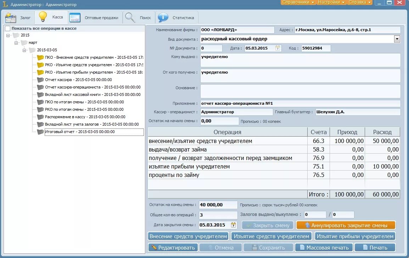Collapse the 2015-03-05 tree node
The width and height of the screenshot is (409, 258).
pyautogui.click(x=24, y=50)
